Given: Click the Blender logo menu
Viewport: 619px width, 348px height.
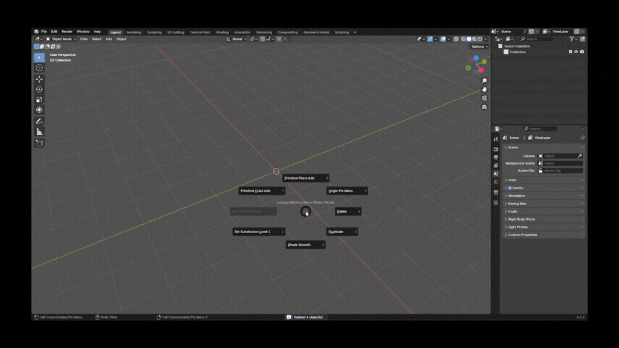Looking at the screenshot, I should click(x=36, y=31).
